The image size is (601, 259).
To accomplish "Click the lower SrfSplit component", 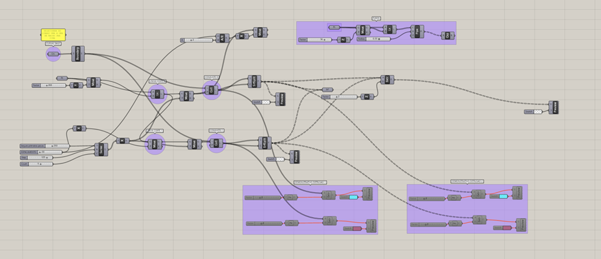I will click(x=264, y=143).
